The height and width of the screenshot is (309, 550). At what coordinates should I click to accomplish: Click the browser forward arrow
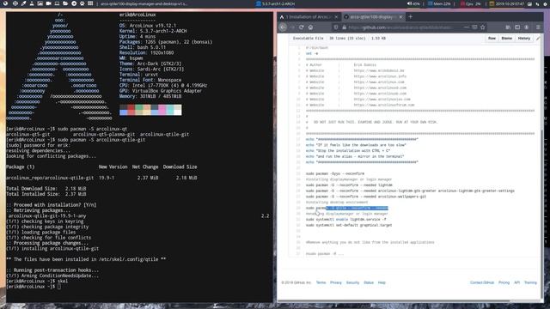click(x=292, y=27)
